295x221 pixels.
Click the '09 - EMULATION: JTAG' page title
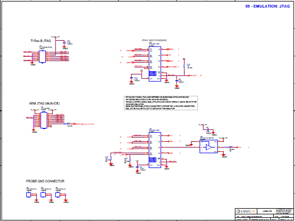268,6
